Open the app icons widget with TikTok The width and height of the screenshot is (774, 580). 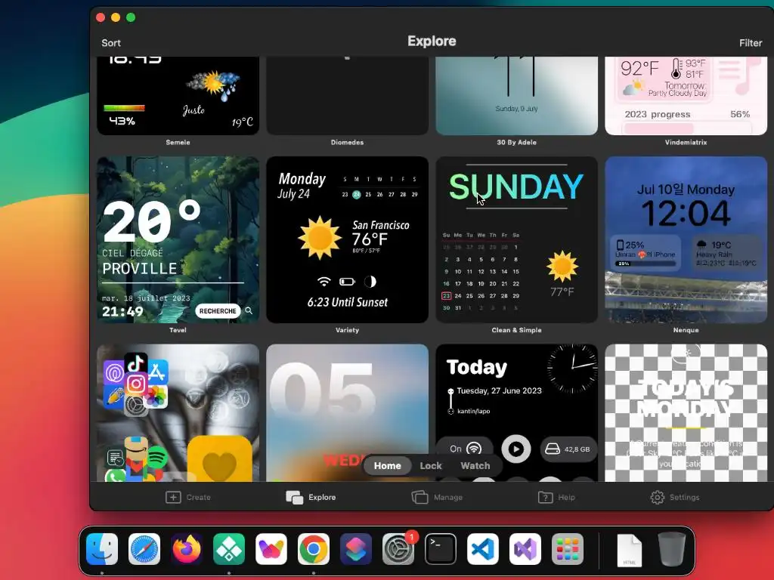[x=178, y=413]
